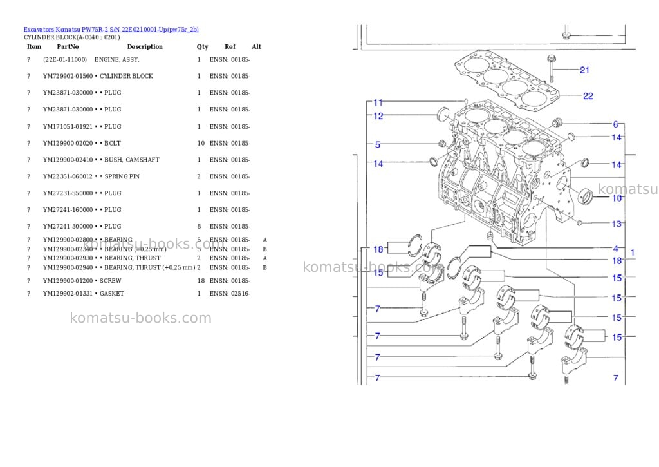Click callout number 11 in the diagram
Image resolution: width=659 pixels, height=467 pixels.
coord(378,102)
